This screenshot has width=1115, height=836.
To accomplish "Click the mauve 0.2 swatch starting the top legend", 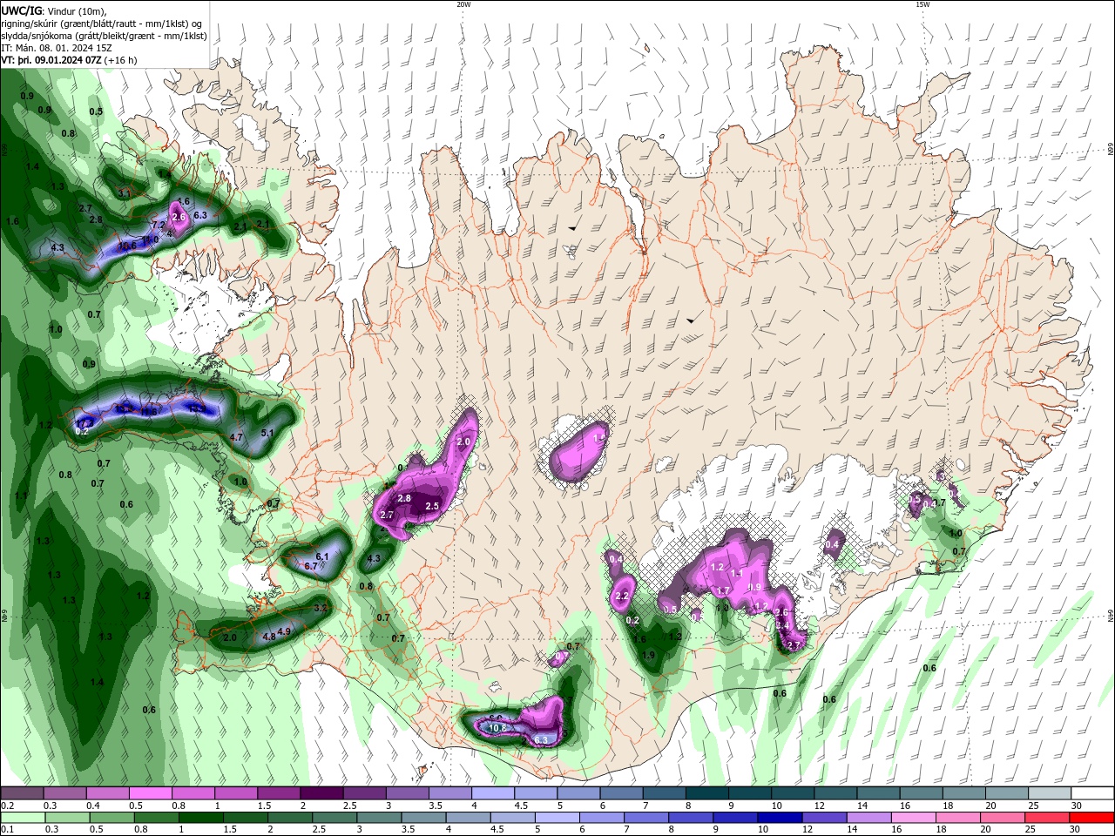I will (x=22, y=792).
